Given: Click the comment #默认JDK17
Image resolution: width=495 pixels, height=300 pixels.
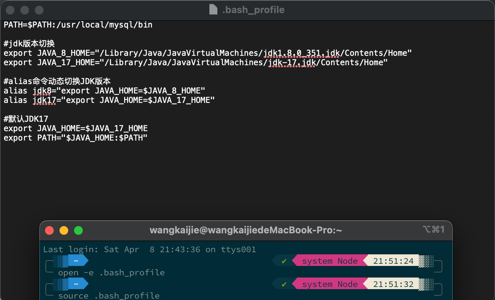Looking at the screenshot, I should click(x=26, y=119).
